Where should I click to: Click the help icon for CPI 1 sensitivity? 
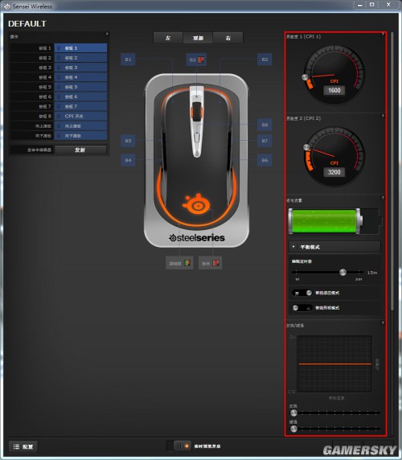click(383, 35)
